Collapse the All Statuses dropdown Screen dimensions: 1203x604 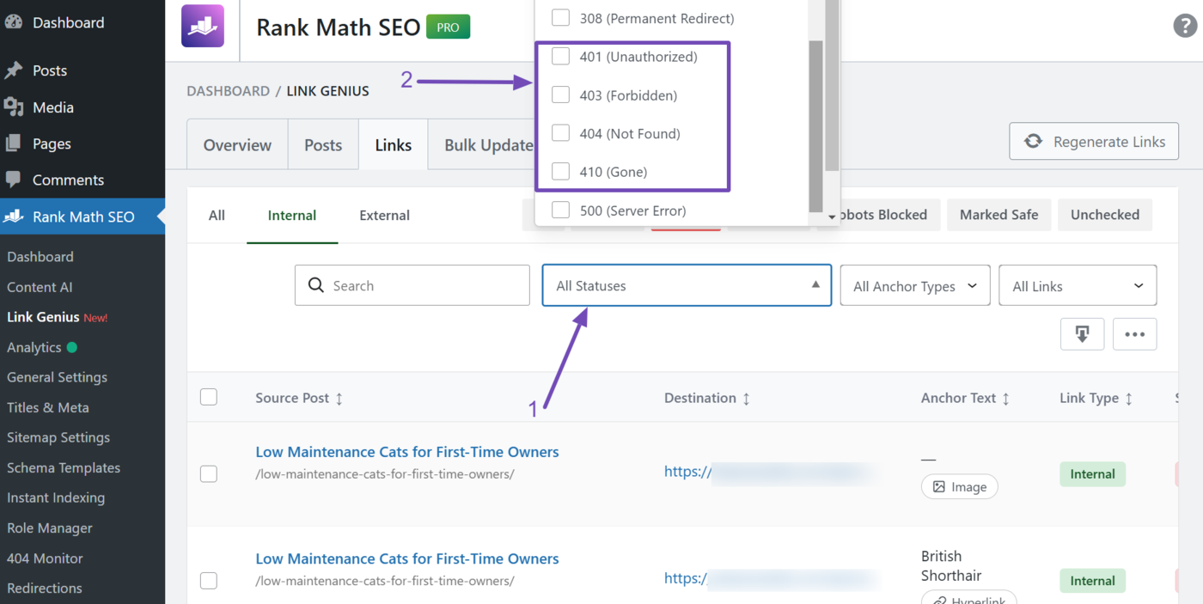[x=686, y=284]
